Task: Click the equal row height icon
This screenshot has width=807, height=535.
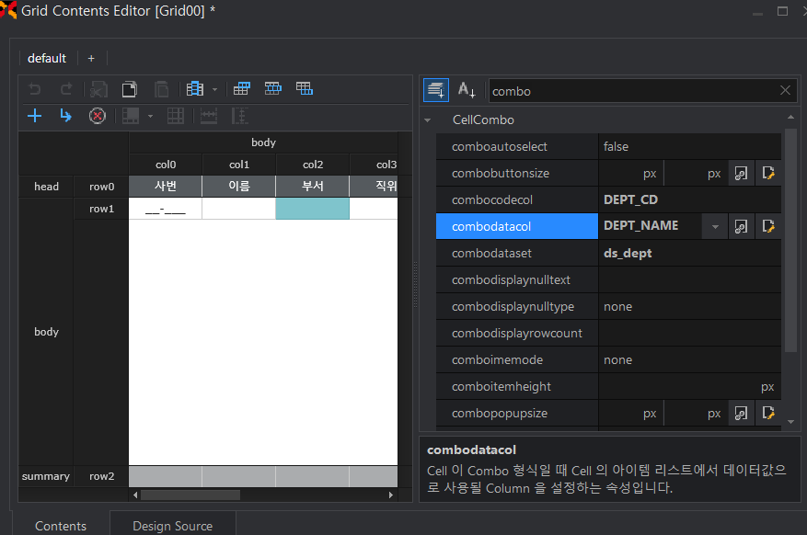Action: tap(240, 116)
